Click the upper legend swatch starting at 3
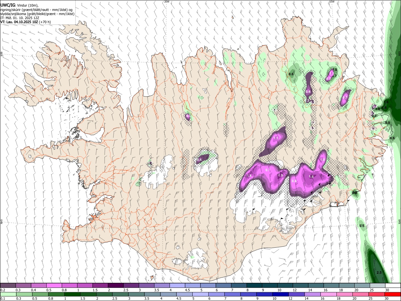 click(146, 285)
